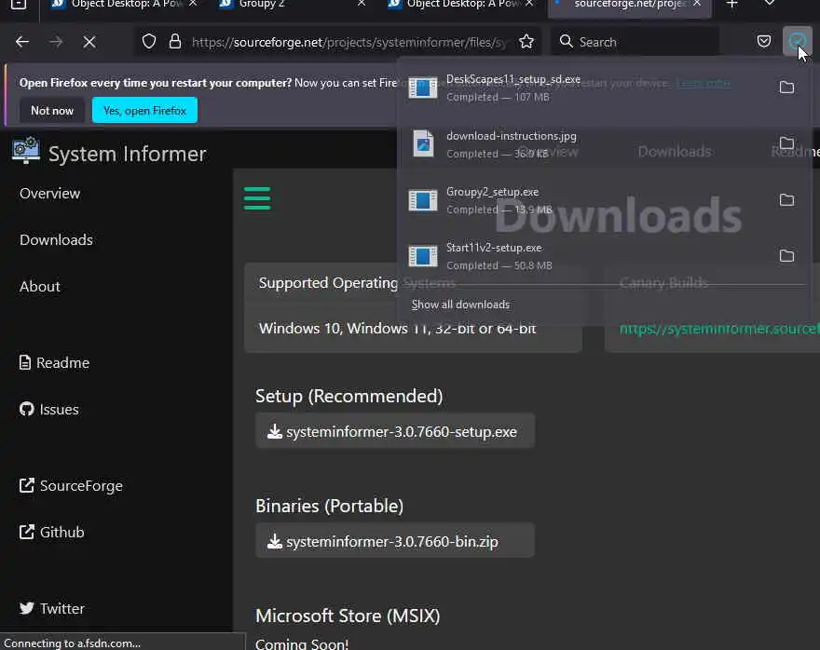Close the Groupy 2 tab
This screenshot has width=820, height=650.
pyautogui.click(x=362, y=4)
